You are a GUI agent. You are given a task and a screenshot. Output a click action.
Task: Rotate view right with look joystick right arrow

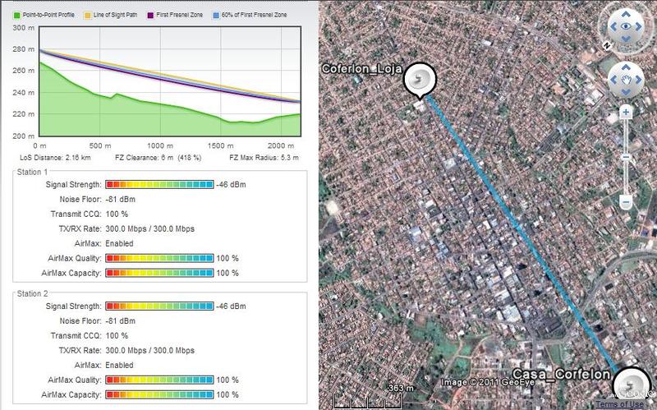pos(639,27)
